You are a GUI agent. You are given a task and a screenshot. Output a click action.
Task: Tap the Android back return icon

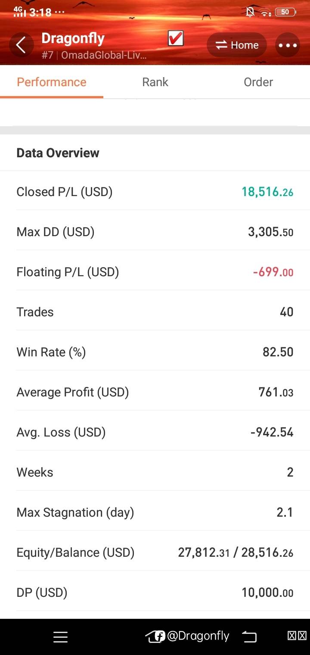point(249,636)
